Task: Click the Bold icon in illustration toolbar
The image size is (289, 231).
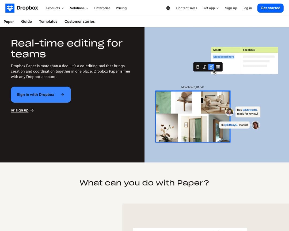Action: click(198, 67)
